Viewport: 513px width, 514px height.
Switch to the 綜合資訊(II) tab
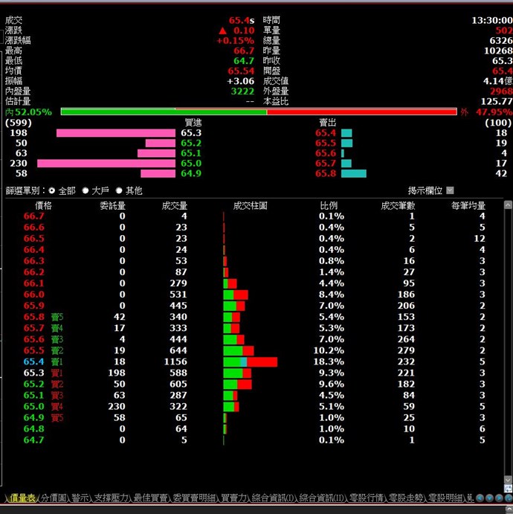point(323,498)
